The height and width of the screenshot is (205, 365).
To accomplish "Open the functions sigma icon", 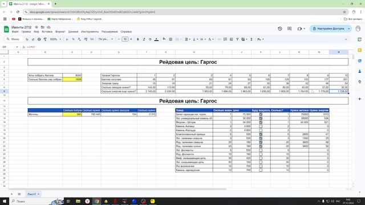I will tap(252, 39).
